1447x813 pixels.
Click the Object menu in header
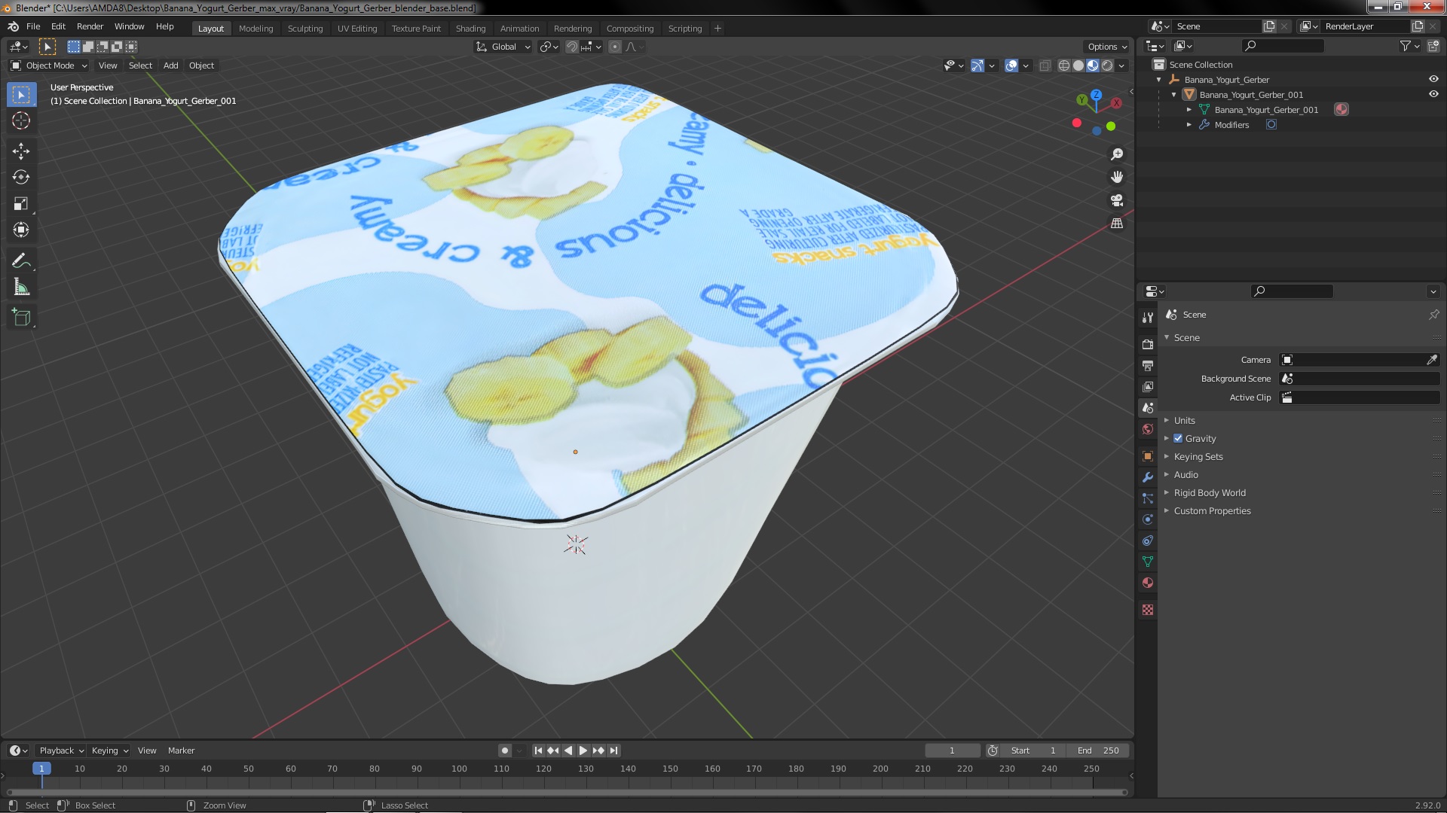200,65
